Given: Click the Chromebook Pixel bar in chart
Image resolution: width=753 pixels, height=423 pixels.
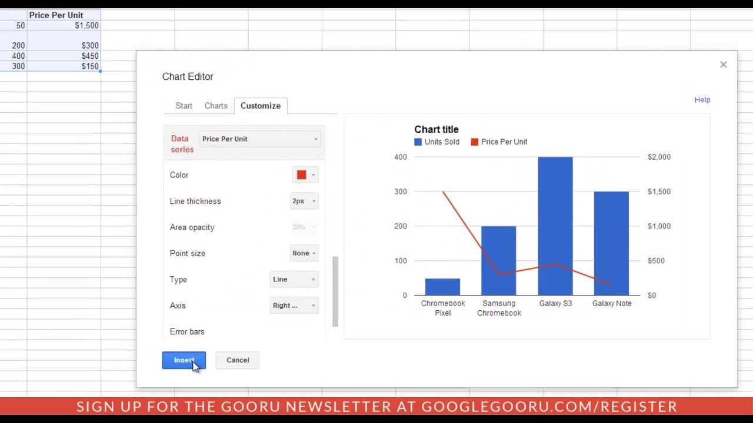Looking at the screenshot, I should pyautogui.click(x=442, y=287).
